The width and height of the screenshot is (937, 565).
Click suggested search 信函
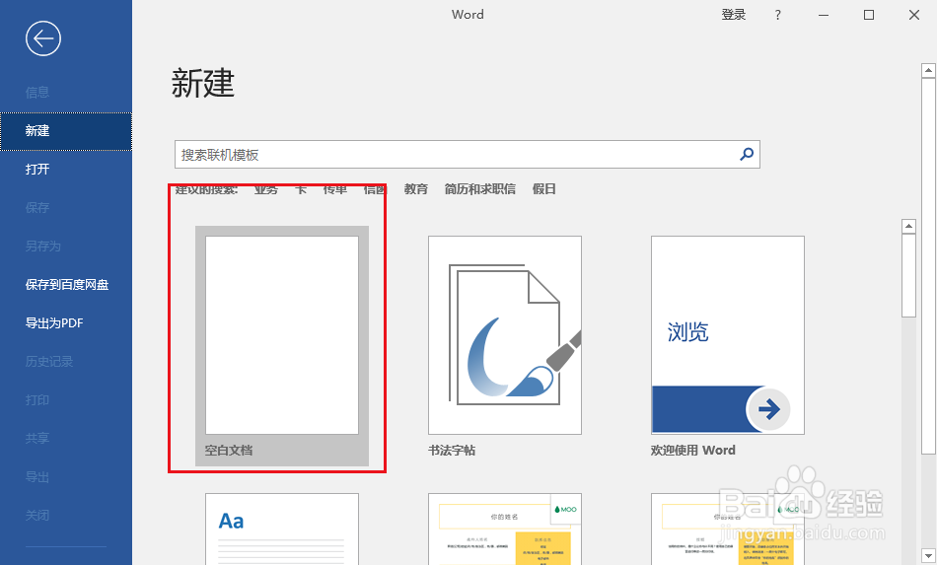(x=375, y=189)
